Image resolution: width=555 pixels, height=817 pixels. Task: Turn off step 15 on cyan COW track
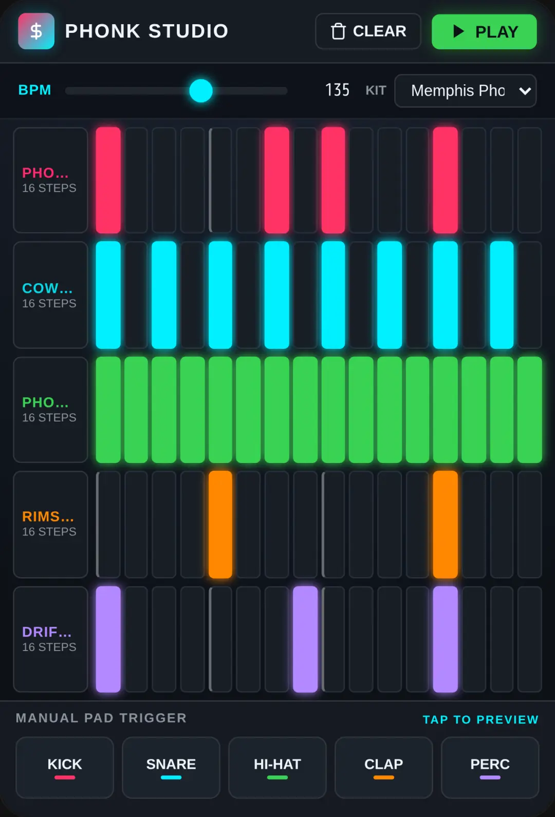coord(502,295)
